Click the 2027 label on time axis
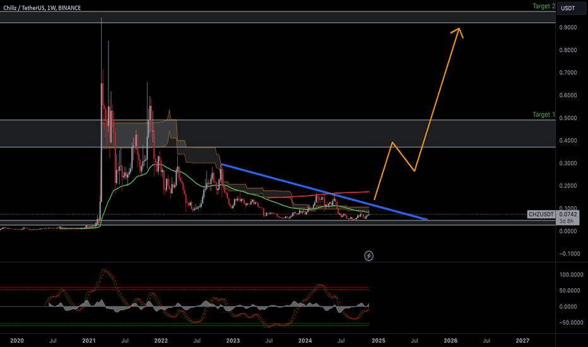The image size is (588, 347). [522, 341]
